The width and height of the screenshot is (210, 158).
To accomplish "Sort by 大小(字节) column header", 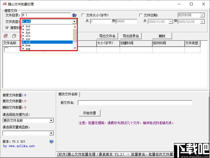I will click(108, 43).
